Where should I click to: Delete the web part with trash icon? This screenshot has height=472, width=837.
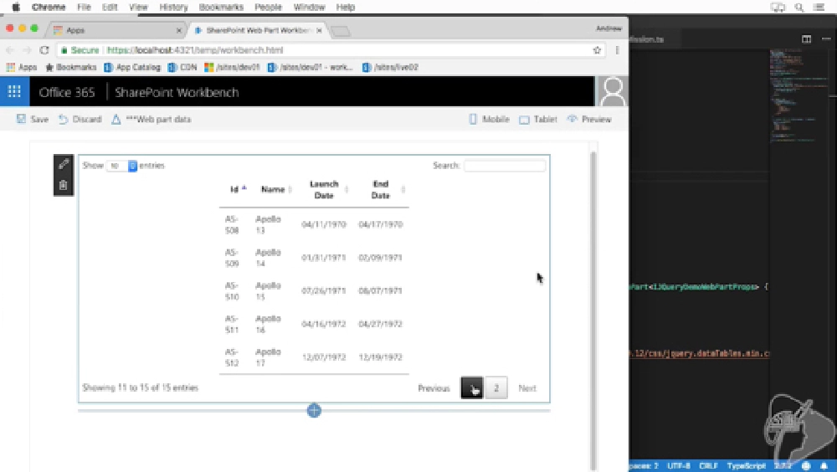coord(64,185)
